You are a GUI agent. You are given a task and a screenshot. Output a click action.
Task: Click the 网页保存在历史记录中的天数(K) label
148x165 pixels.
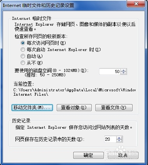coord(50,139)
